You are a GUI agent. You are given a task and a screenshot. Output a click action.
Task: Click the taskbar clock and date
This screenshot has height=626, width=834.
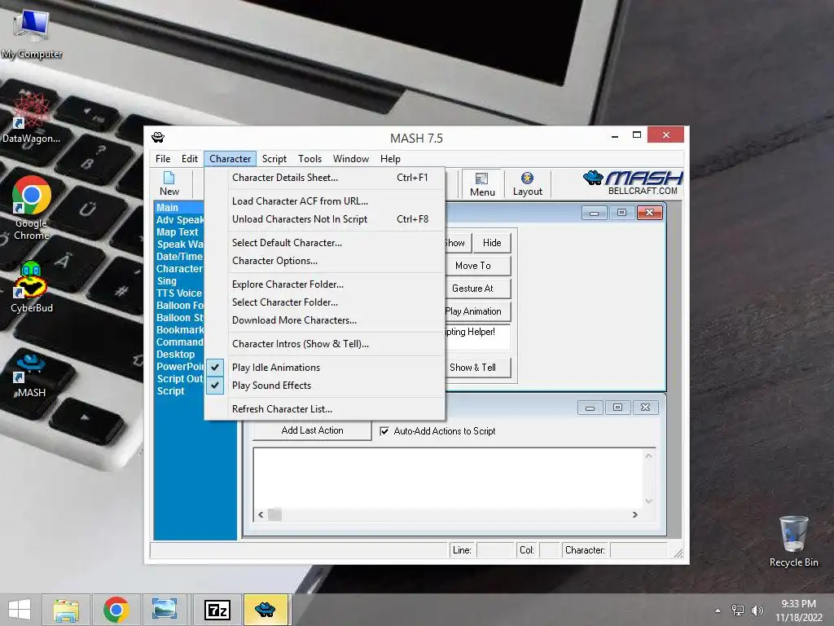[x=798, y=611]
